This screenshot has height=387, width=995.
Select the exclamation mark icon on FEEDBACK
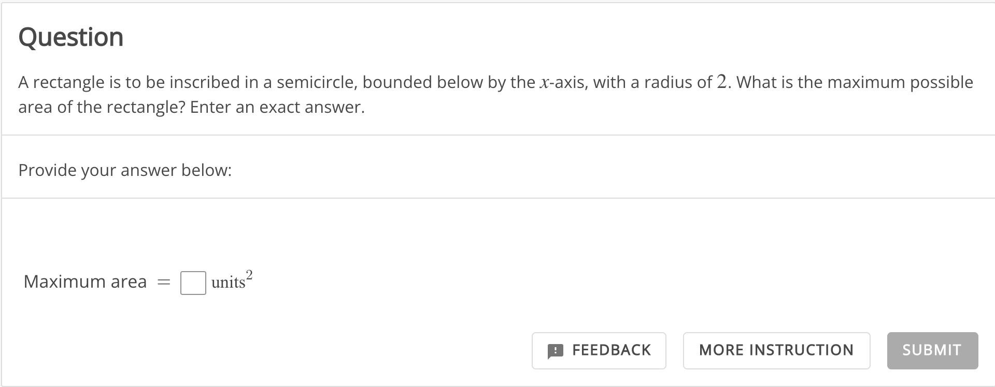click(555, 350)
